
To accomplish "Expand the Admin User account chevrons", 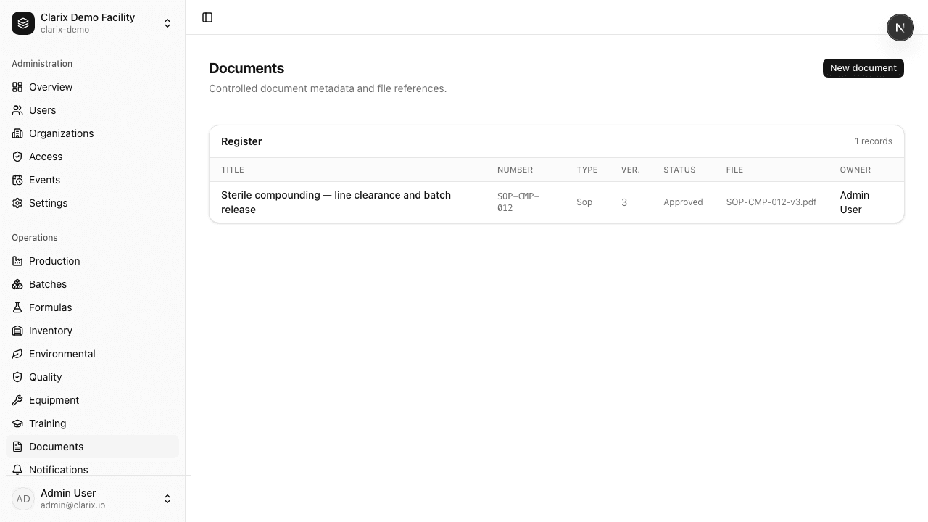I will click(x=167, y=499).
